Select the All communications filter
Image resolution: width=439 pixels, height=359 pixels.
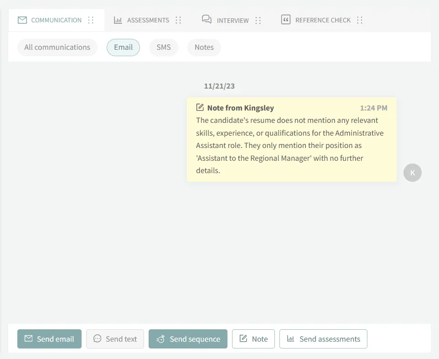pos(57,48)
